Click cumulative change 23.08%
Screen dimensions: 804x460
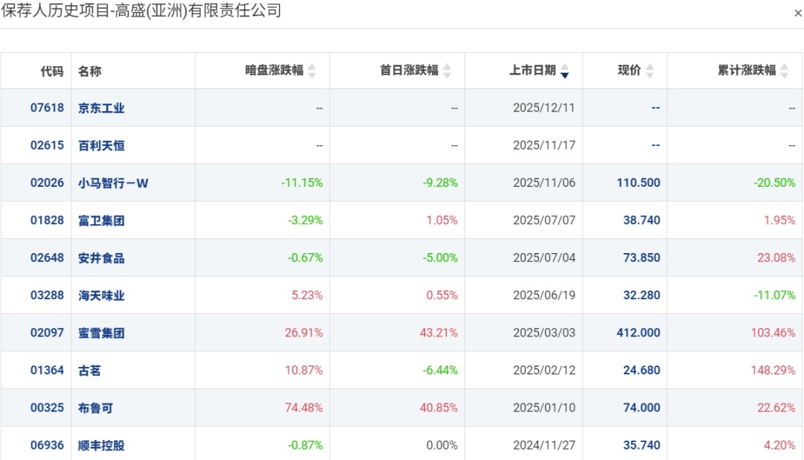[x=776, y=258]
